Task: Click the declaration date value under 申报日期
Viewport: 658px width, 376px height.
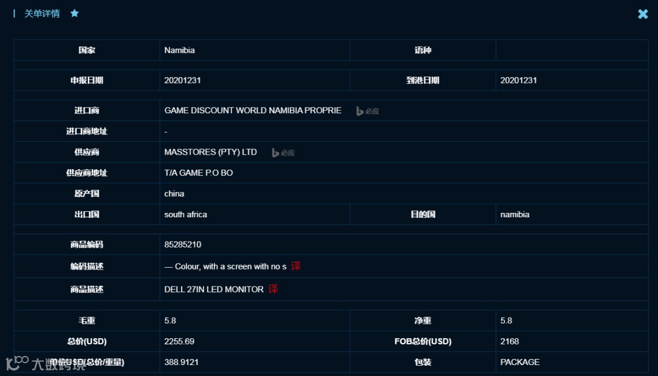Action: click(x=182, y=80)
